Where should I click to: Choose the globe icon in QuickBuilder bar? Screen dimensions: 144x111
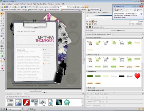pyautogui.click(x=67, y=102)
